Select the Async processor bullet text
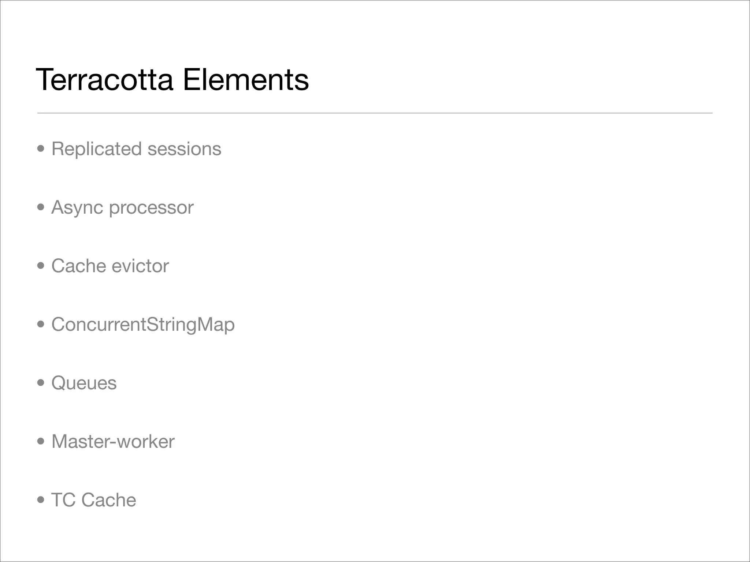Screen dimensions: 750x562 tap(122, 207)
